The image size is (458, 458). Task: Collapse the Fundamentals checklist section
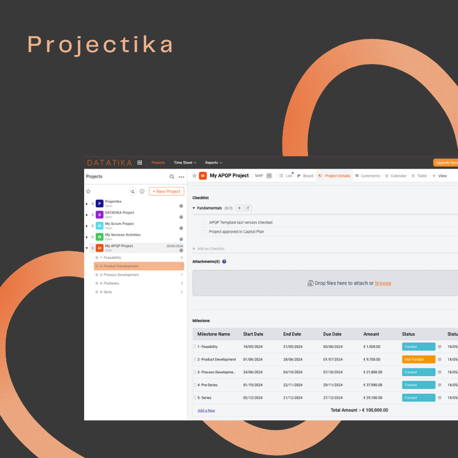[x=194, y=208]
